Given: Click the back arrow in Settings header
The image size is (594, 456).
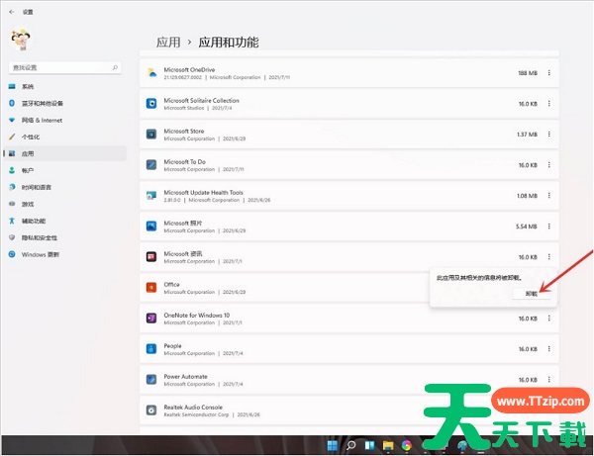Looking at the screenshot, I should (11, 12).
